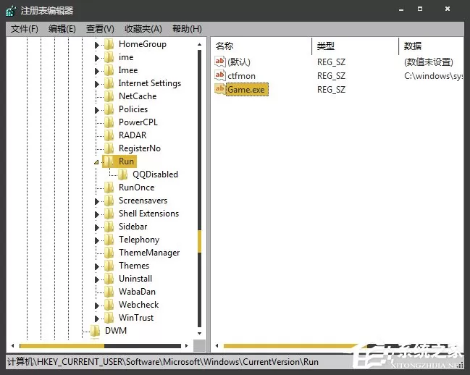Click the RegisterNo folder icon
This screenshot has width=470, height=375.
pos(109,148)
